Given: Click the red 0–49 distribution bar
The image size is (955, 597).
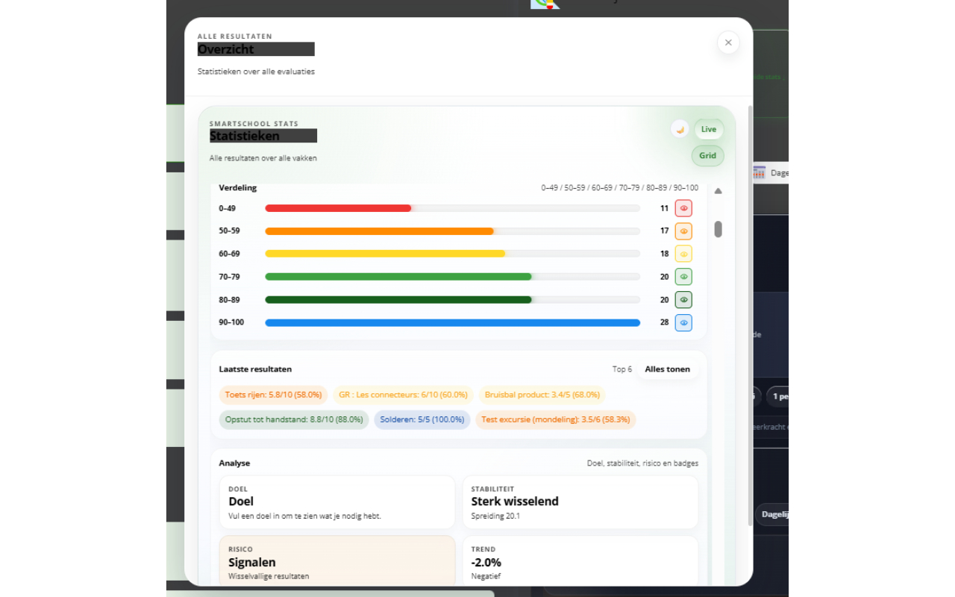Looking at the screenshot, I should point(338,208).
